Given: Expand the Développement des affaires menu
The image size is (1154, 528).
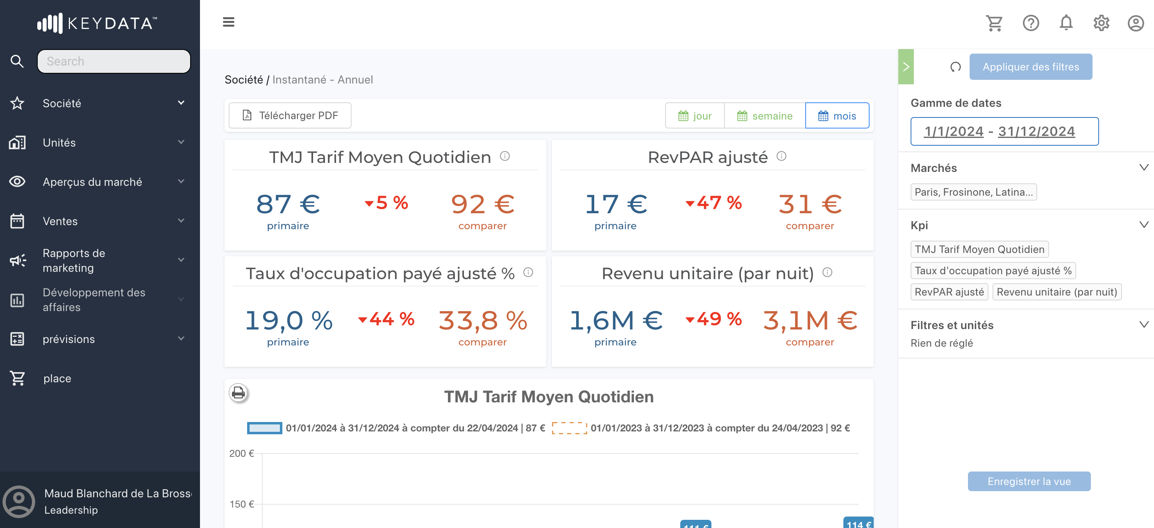Looking at the screenshot, I should (181, 299).
